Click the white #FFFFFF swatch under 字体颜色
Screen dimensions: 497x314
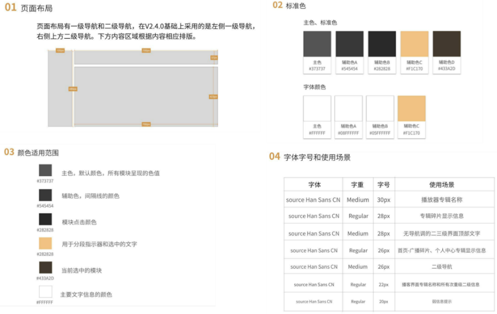tap(317, 109)
